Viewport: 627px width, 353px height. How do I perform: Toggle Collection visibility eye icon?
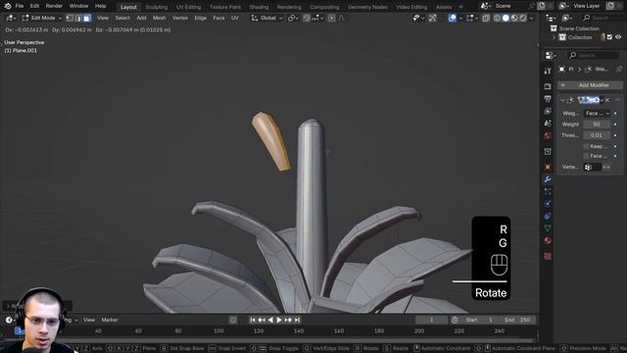click(x=618, y=37)
